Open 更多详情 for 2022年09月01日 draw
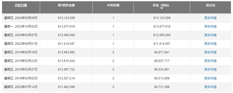 pyautogui.click(x=210, y=44)
